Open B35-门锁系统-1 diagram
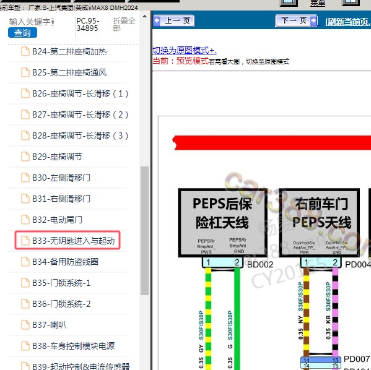The image size is (371, 370). pyautogui.click(x=61, y=283)
